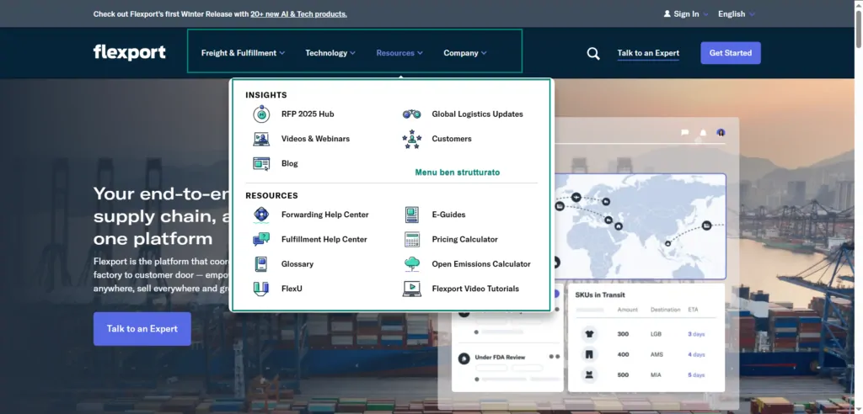The image size is (863, 414).
Task: Open the Open Emissions Calculator entry
Action: point(481,264)
